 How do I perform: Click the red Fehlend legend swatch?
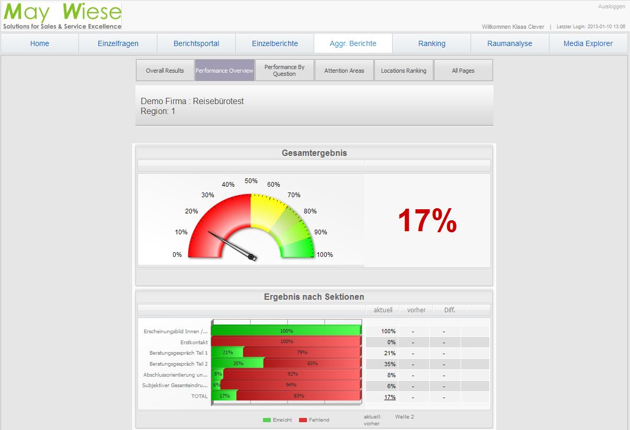(303, 420)
